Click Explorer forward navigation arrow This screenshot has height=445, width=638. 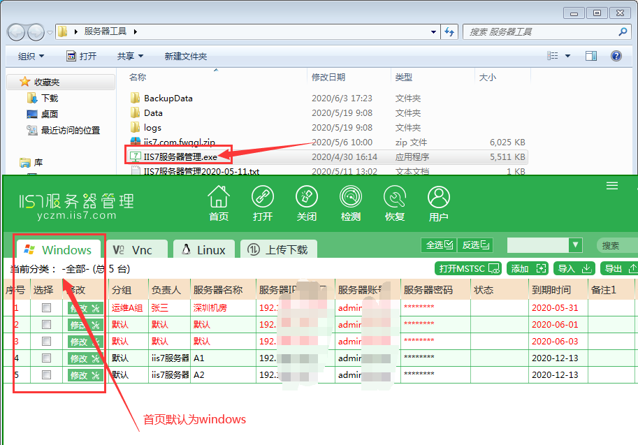[36, 32]
